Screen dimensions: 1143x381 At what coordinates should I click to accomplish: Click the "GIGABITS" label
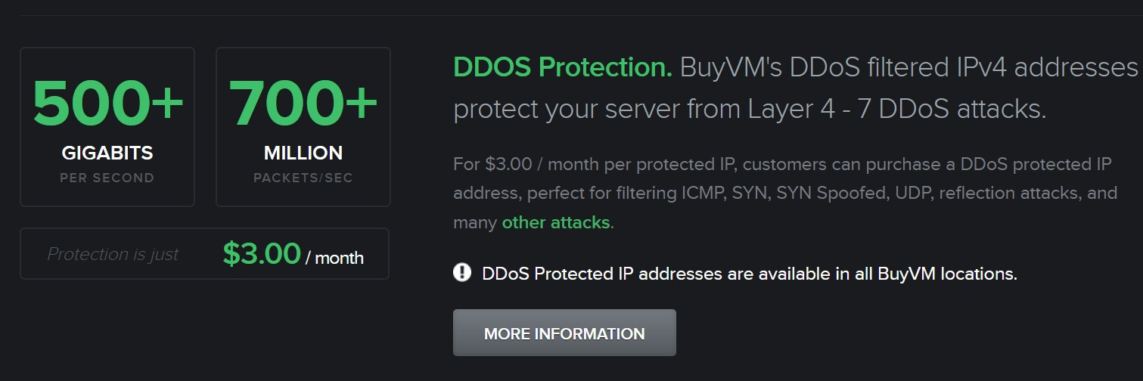(x=107, y=153)
